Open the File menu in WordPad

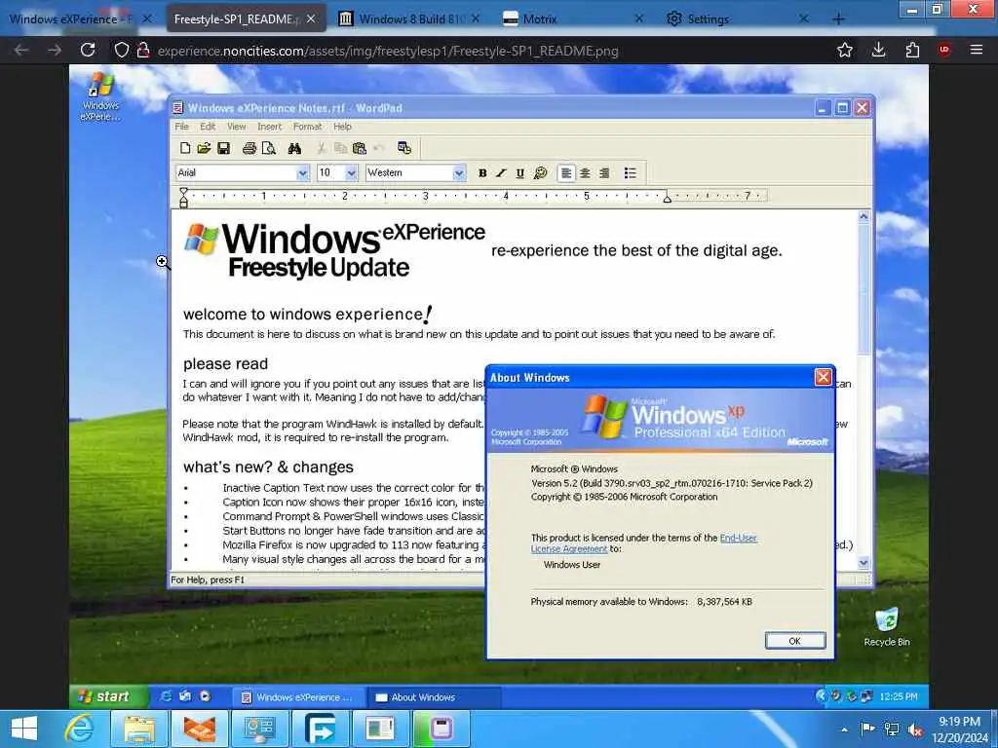[181, 127]
